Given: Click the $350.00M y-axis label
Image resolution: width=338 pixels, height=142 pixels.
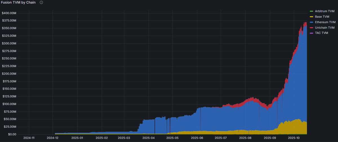Looking at the screenshot, I should click(x=9, y=28).
